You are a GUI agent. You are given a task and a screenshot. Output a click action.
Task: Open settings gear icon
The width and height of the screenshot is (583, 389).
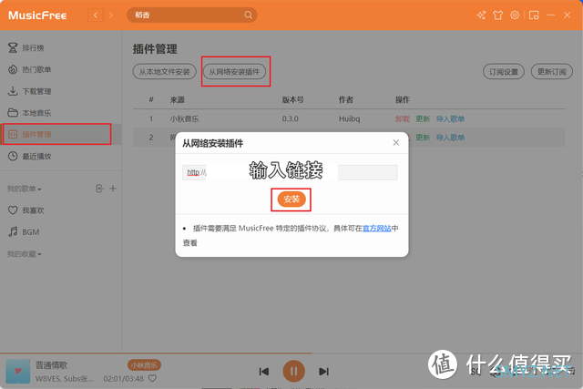coord(515,15)
